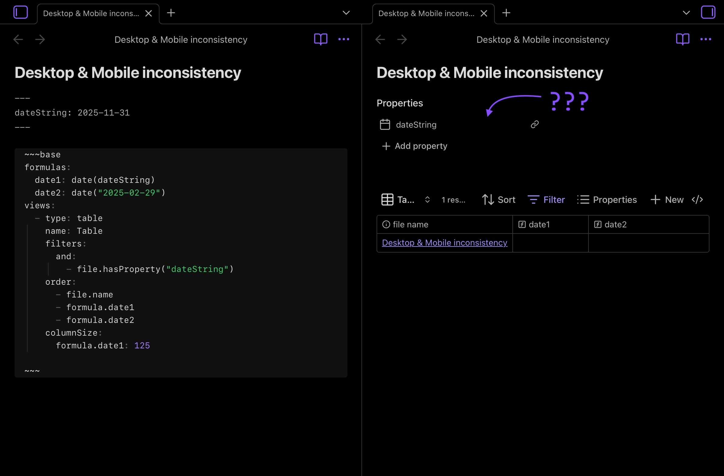724x476 pixels.
Task: Navigate forward in the right pane
Action: (x=402, y=39)
